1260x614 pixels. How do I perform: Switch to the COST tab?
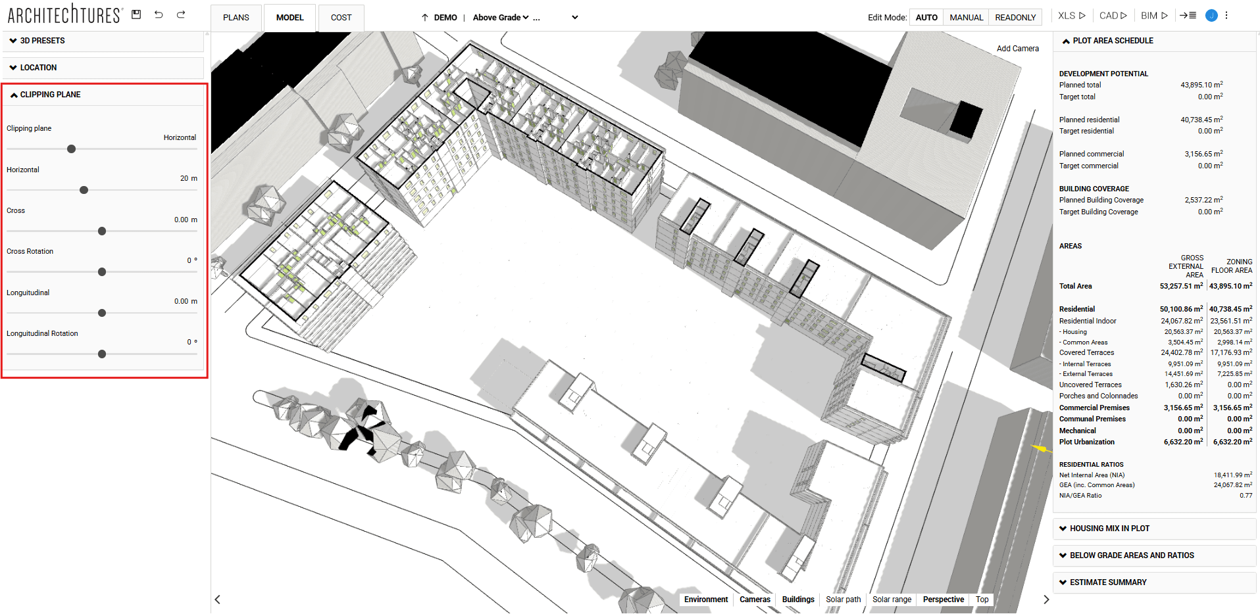pos(340,18)
